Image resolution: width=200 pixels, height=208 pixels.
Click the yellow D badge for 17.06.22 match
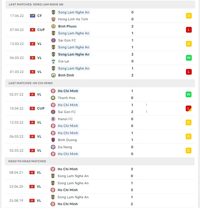pyautogui.click(x=189, y=16)
